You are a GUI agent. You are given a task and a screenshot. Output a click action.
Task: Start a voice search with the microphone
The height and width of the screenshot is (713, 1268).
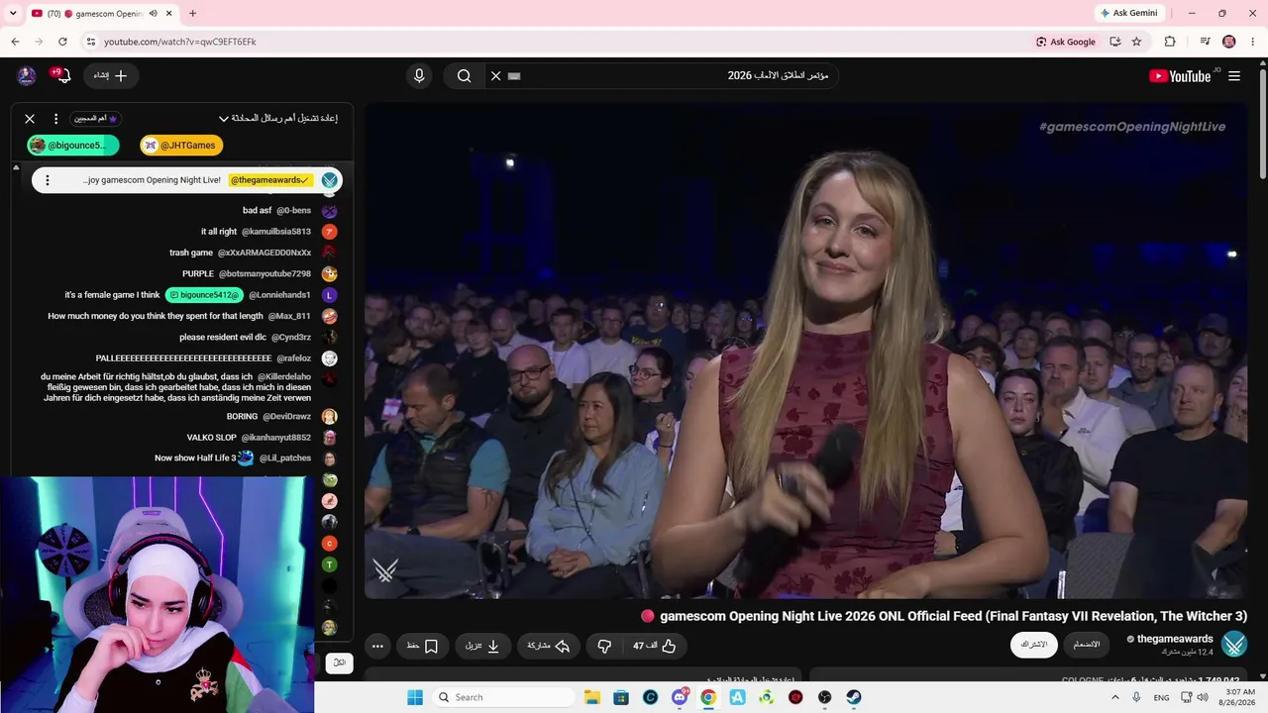pyautogui.click(x=419, y=76)
